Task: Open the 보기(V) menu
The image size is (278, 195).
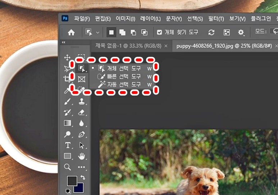Action: coord(237,18)
